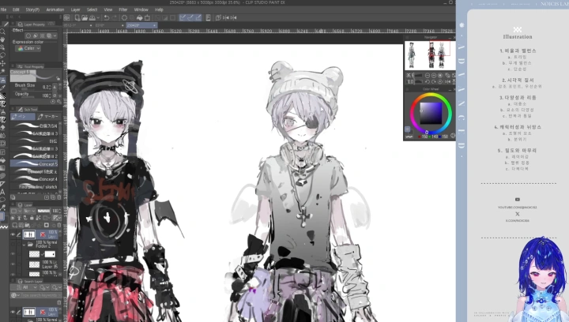Toggle visibility of Folder 2

(x=13, y=245)
